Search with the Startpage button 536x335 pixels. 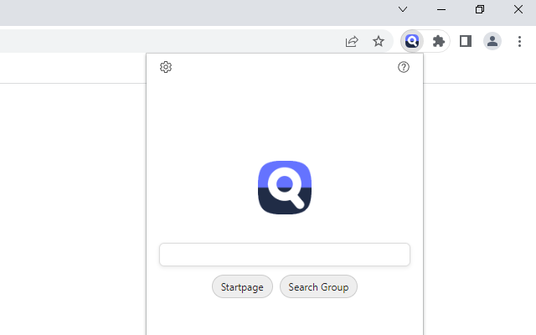pyautogui.click(x=242, y=286)
